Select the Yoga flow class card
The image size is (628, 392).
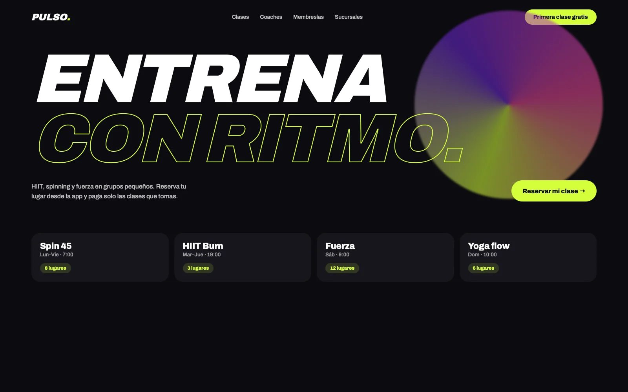(x=528, y=257)
